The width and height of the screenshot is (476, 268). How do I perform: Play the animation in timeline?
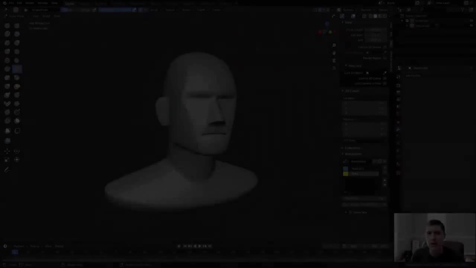200,246
